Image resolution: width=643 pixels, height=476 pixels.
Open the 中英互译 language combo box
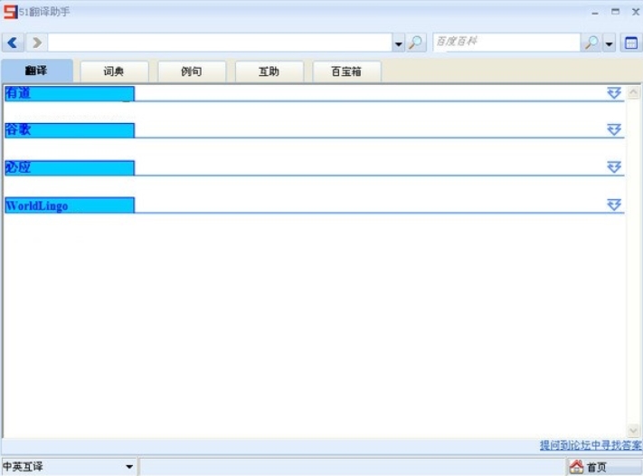(x=69, y=467)
